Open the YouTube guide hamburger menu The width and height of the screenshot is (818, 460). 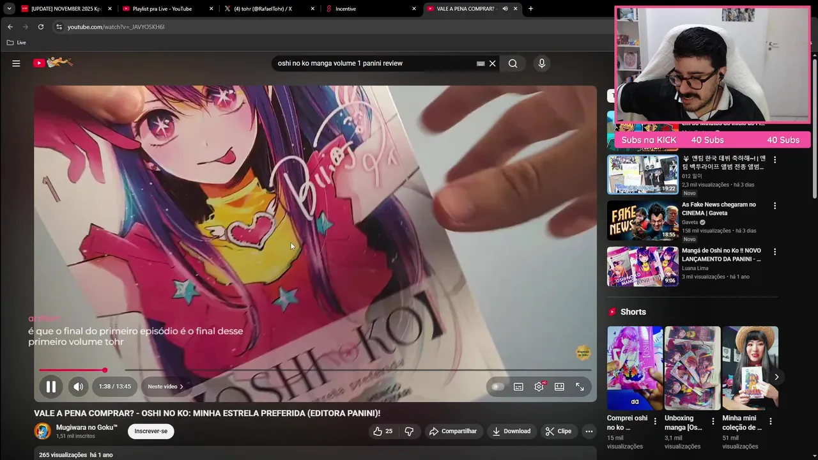click(16, 63)
